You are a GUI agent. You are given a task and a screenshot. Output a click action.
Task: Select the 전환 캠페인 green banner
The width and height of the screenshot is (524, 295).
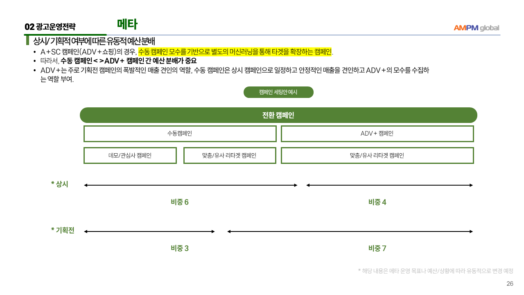pyautogui.click(x=278, y=115)
